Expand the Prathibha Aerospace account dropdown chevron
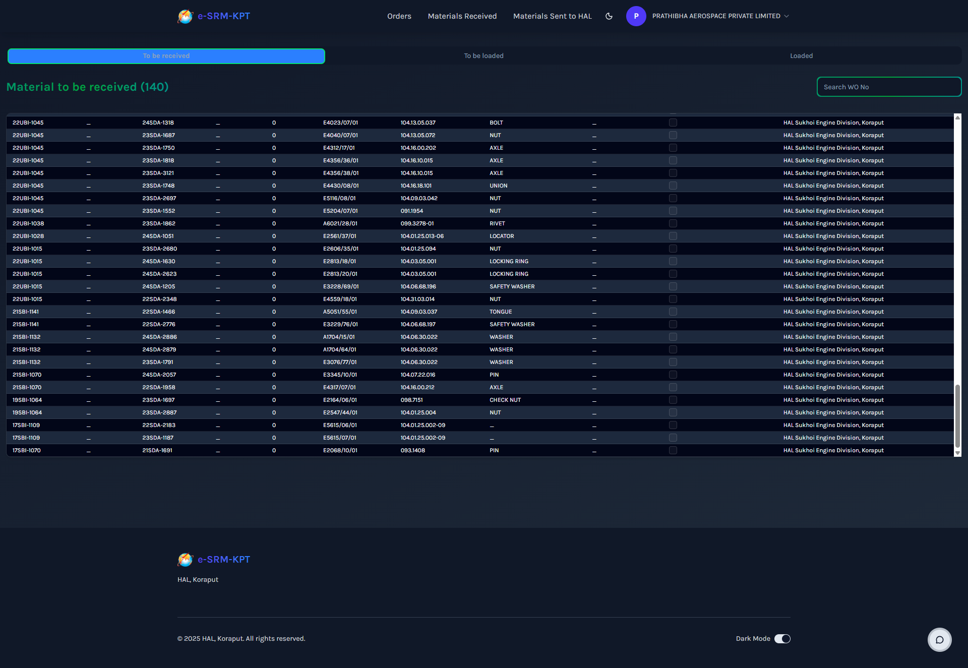The height and width of the screenshot is (668, 968). tap(786, 16)
